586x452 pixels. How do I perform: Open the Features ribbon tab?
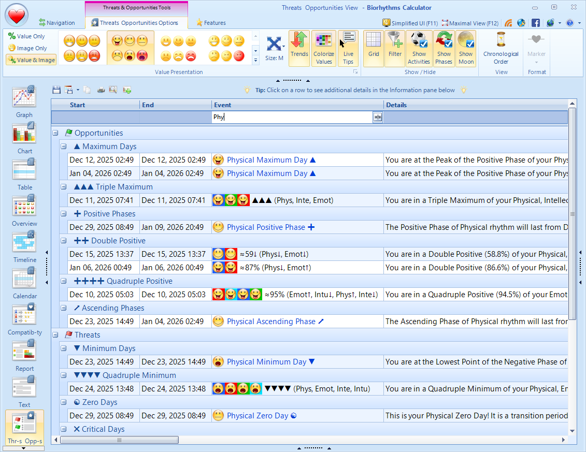tap(211, 23)
